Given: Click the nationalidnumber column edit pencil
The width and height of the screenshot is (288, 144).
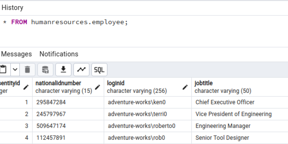Looking at the screenshot, I should tap(97, 87).
